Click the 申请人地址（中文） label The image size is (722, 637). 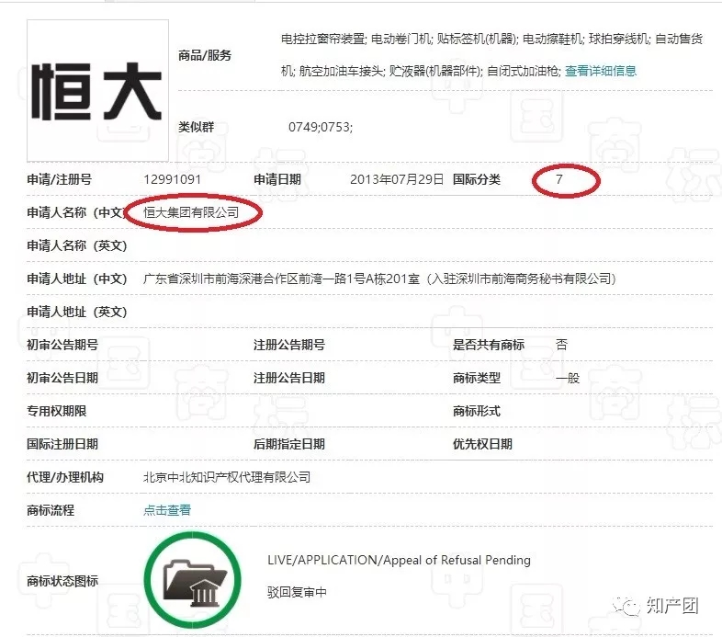77,279
